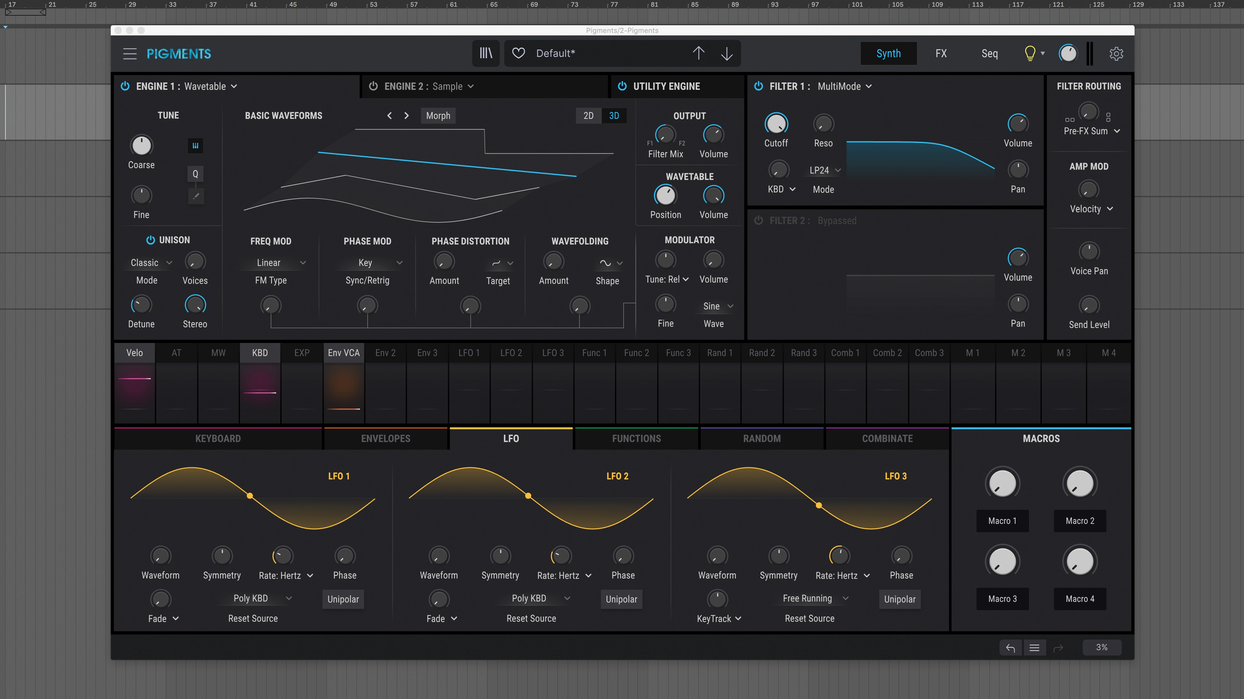The height and width of the screenshot is (699, 1244).
Task: Enable Engine 2 Sample power button
Action: pyautogui.click(x=373, y=86)
